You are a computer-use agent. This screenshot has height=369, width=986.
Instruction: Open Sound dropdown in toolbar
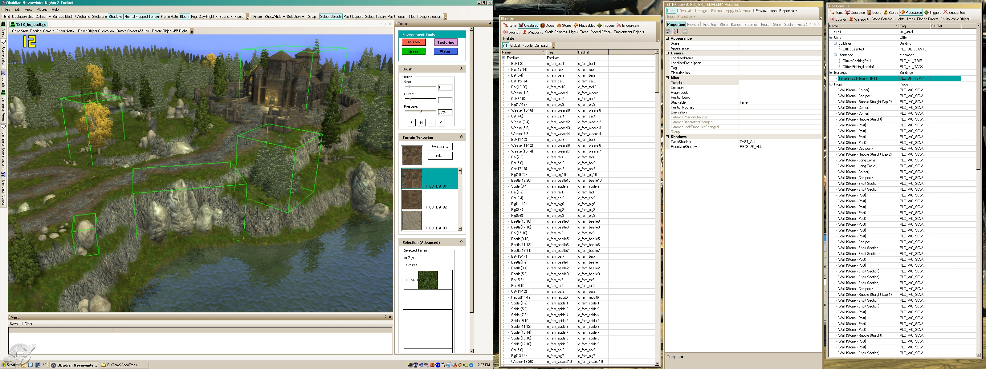[226, 16]
